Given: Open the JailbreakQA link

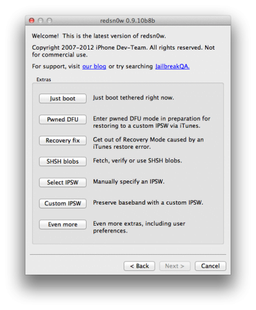Looking at the screenshot, I should 173,66.
